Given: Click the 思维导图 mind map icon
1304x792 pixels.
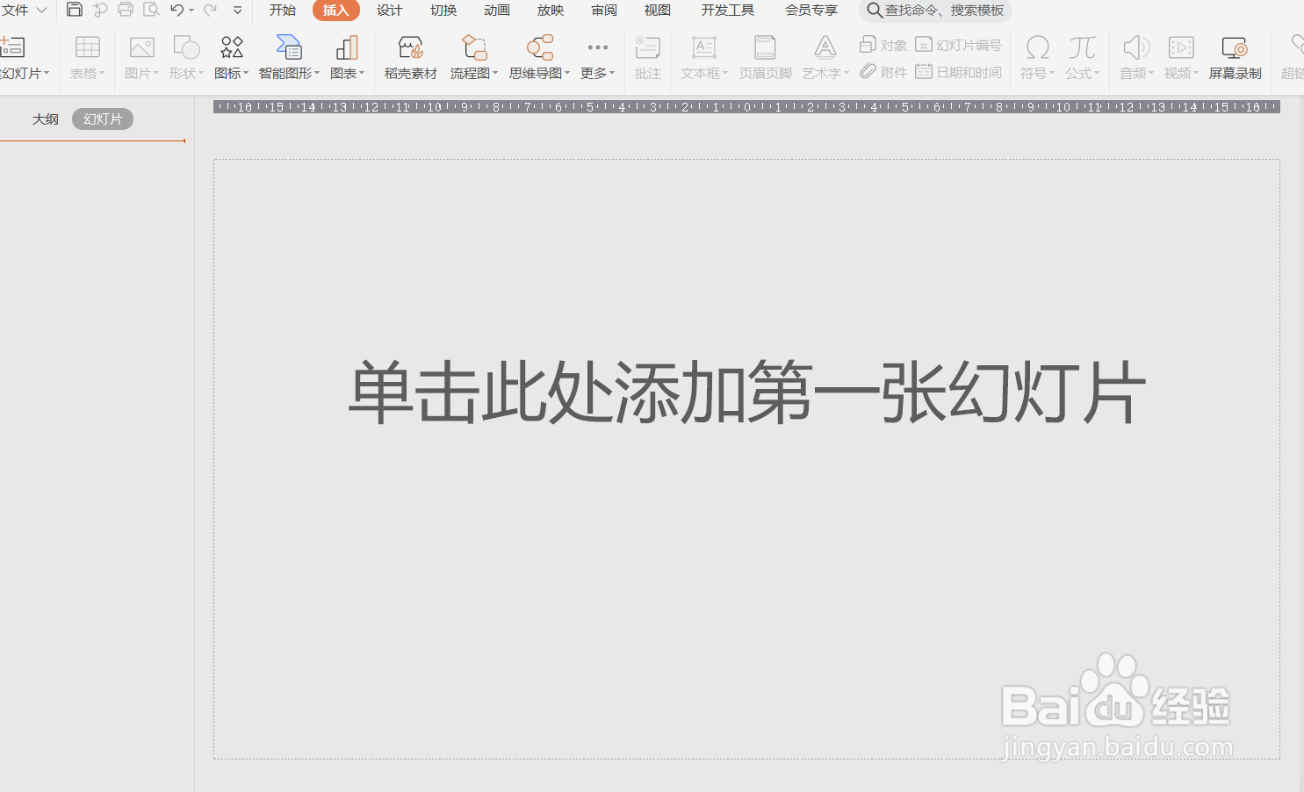Looking at the screenshot, I should (540, 47).
